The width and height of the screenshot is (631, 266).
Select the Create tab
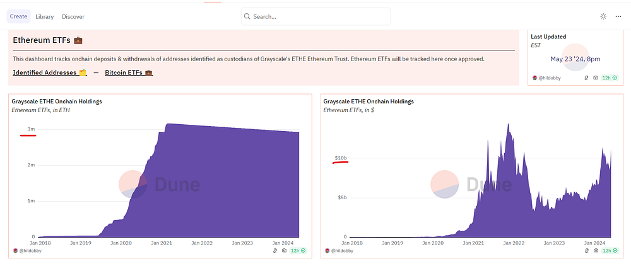click(18, 16)
